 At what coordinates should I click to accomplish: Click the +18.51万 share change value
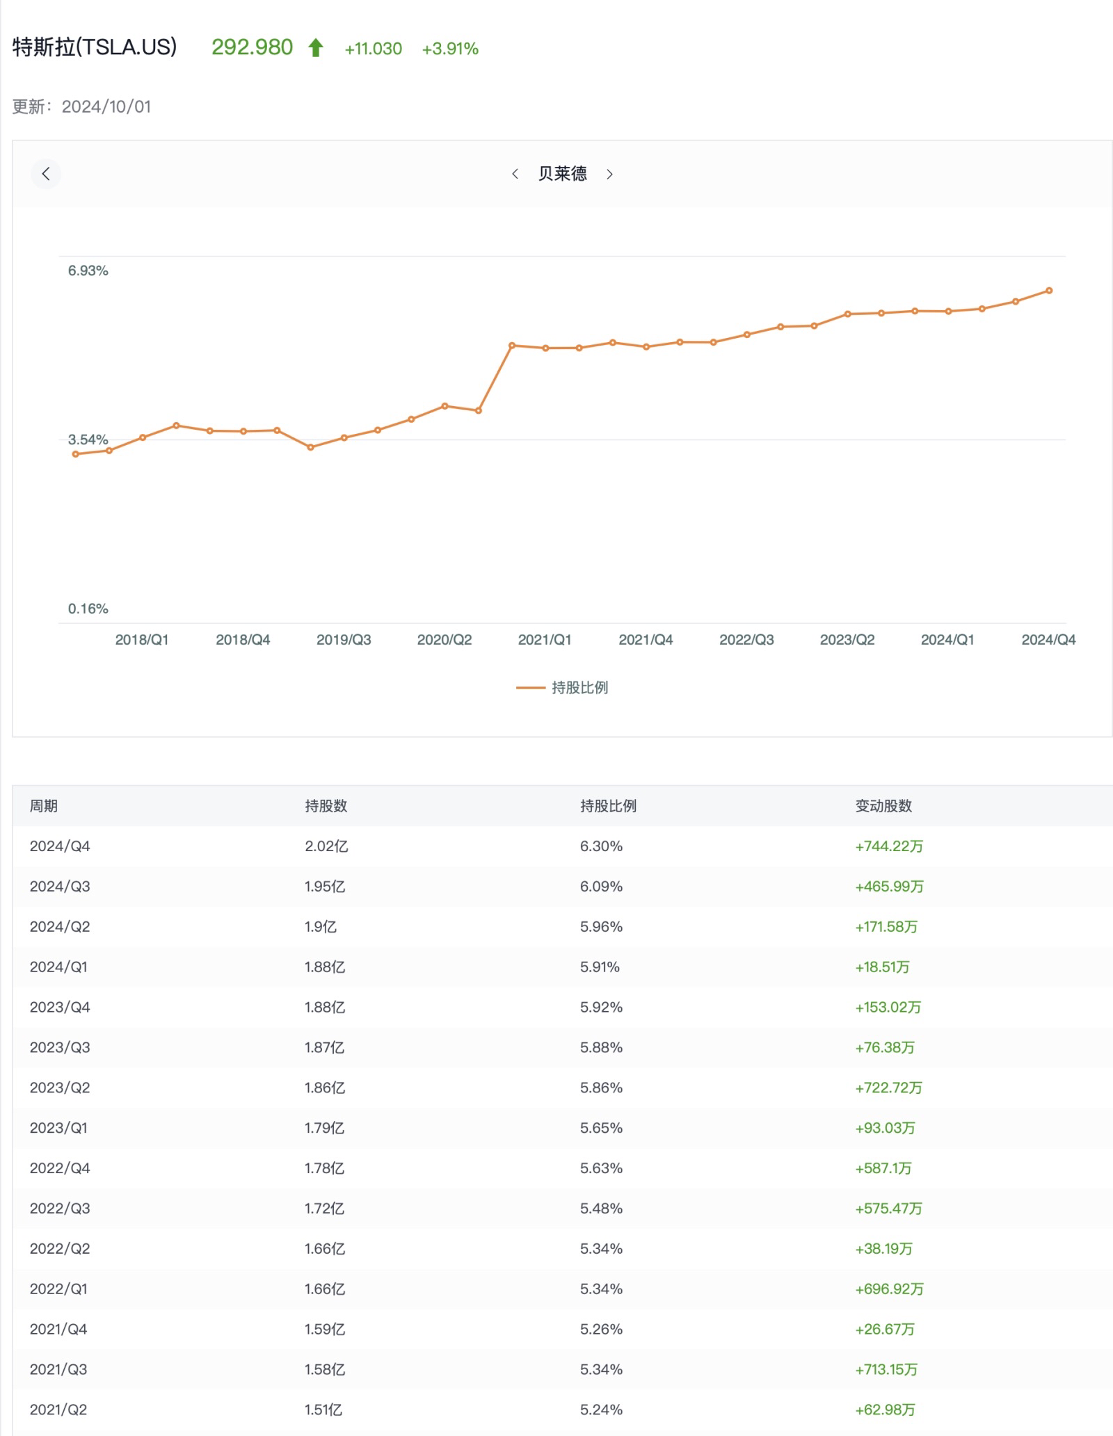pos(882,967)
